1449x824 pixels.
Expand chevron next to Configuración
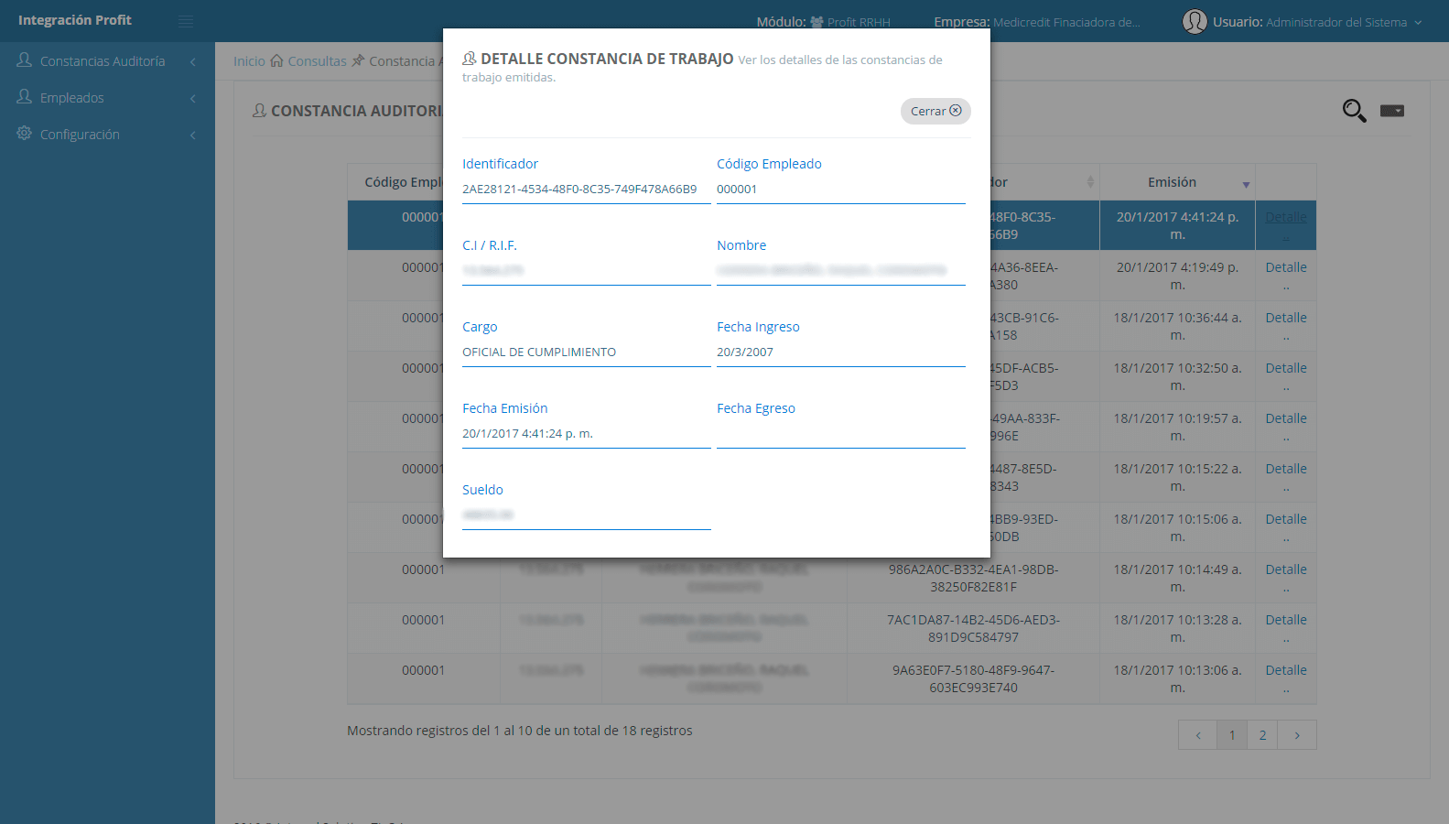coord(193,135)
